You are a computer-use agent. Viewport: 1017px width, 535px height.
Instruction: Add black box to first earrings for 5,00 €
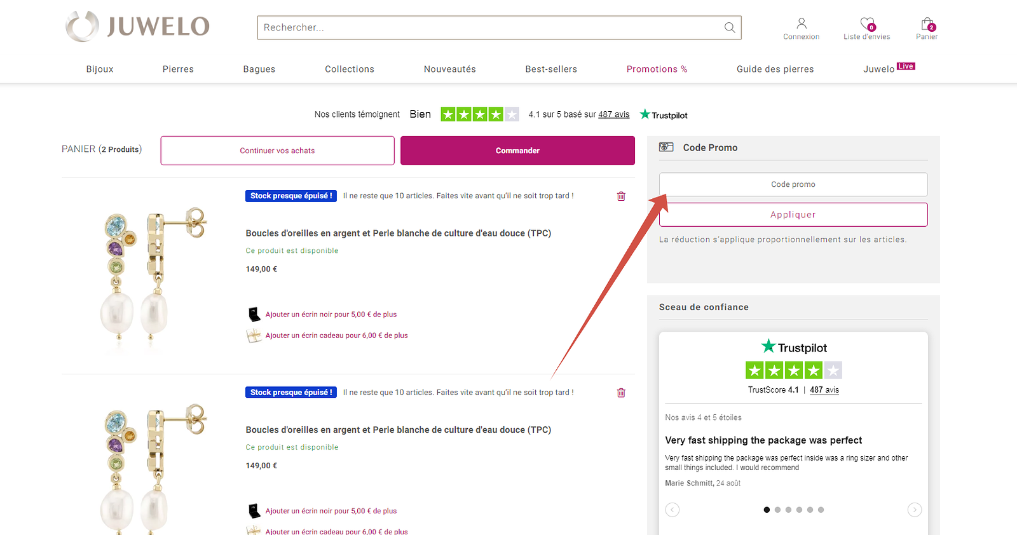[x=331, y=315]
